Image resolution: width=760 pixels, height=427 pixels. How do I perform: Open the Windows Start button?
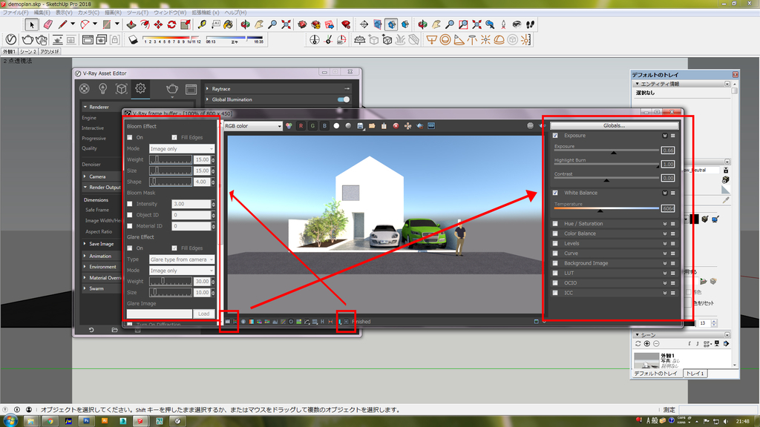click(10, 421)
